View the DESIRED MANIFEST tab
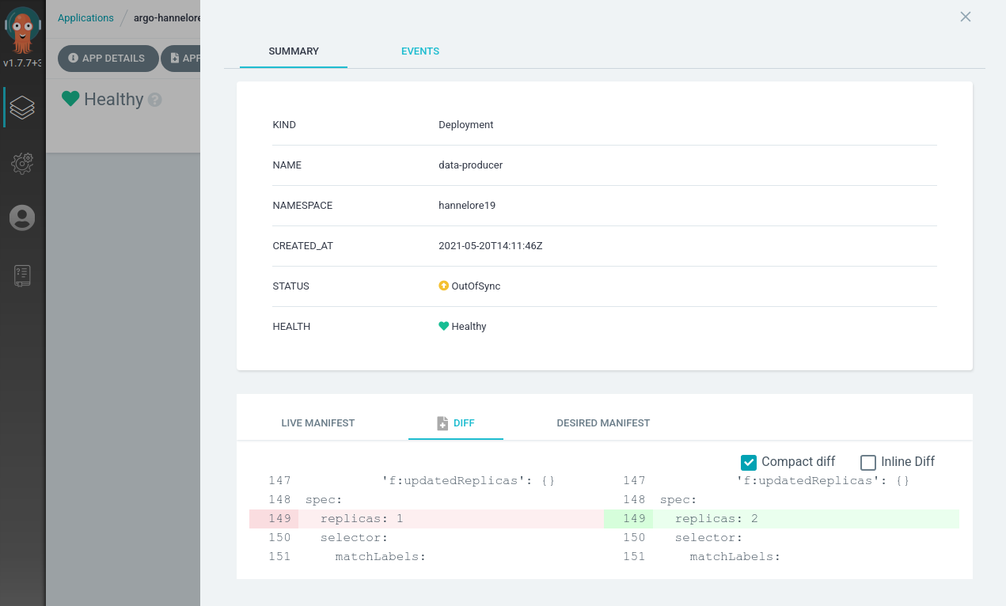Viewport: 1006px width, 606px height. click(603, 422)
